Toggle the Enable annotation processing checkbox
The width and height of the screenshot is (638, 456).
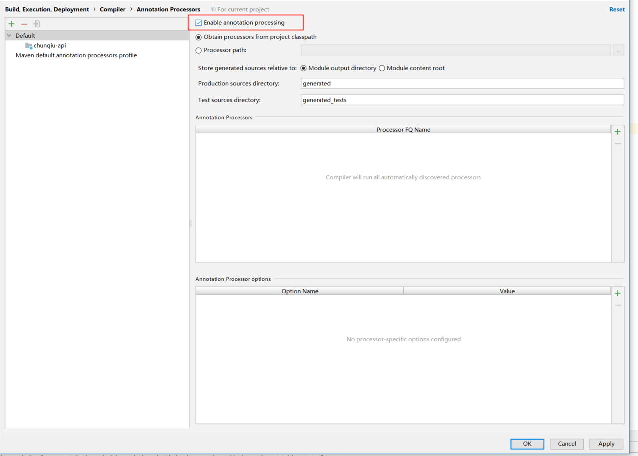(199, 23)
